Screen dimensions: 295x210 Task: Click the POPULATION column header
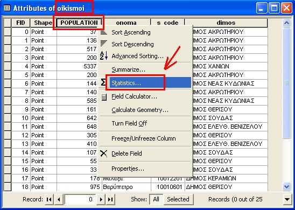[79, 23]
